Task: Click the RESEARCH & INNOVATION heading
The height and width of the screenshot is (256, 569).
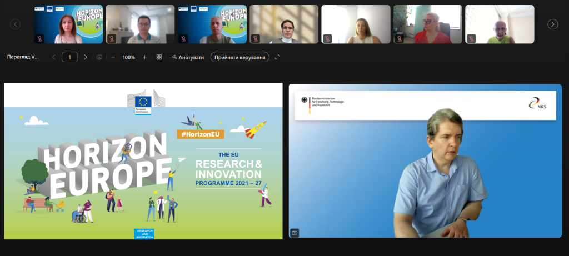Action: point(228,169)
